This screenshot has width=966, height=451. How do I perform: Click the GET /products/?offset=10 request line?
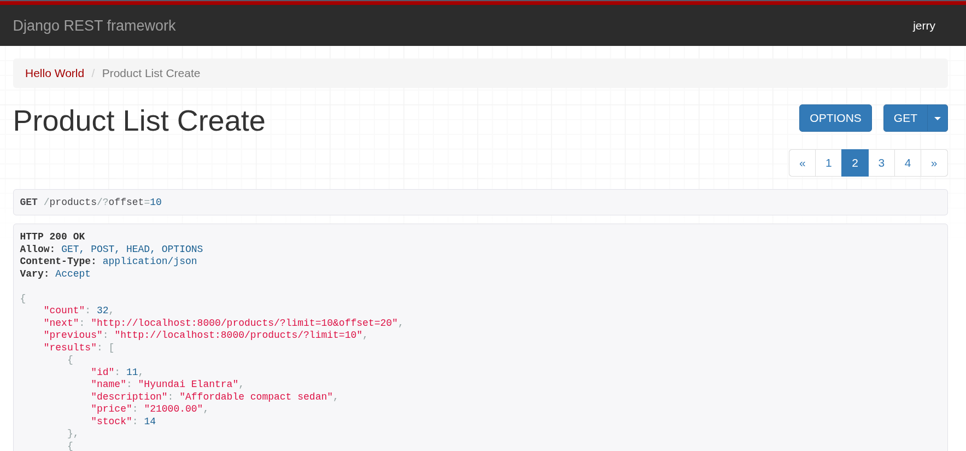pyautogui.click(x=91, y=202)
